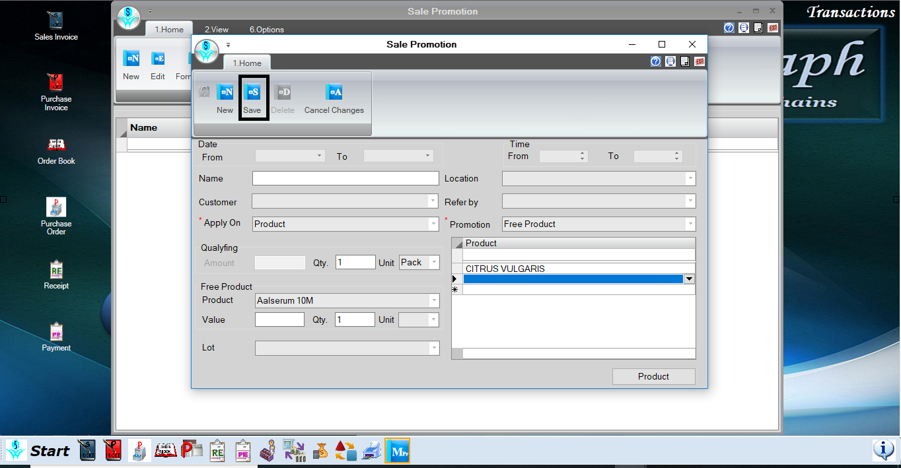Click the Save icon in the dialog toolbar
The width and height of the screenshot is (901, 468).
[x=252, y=93]
